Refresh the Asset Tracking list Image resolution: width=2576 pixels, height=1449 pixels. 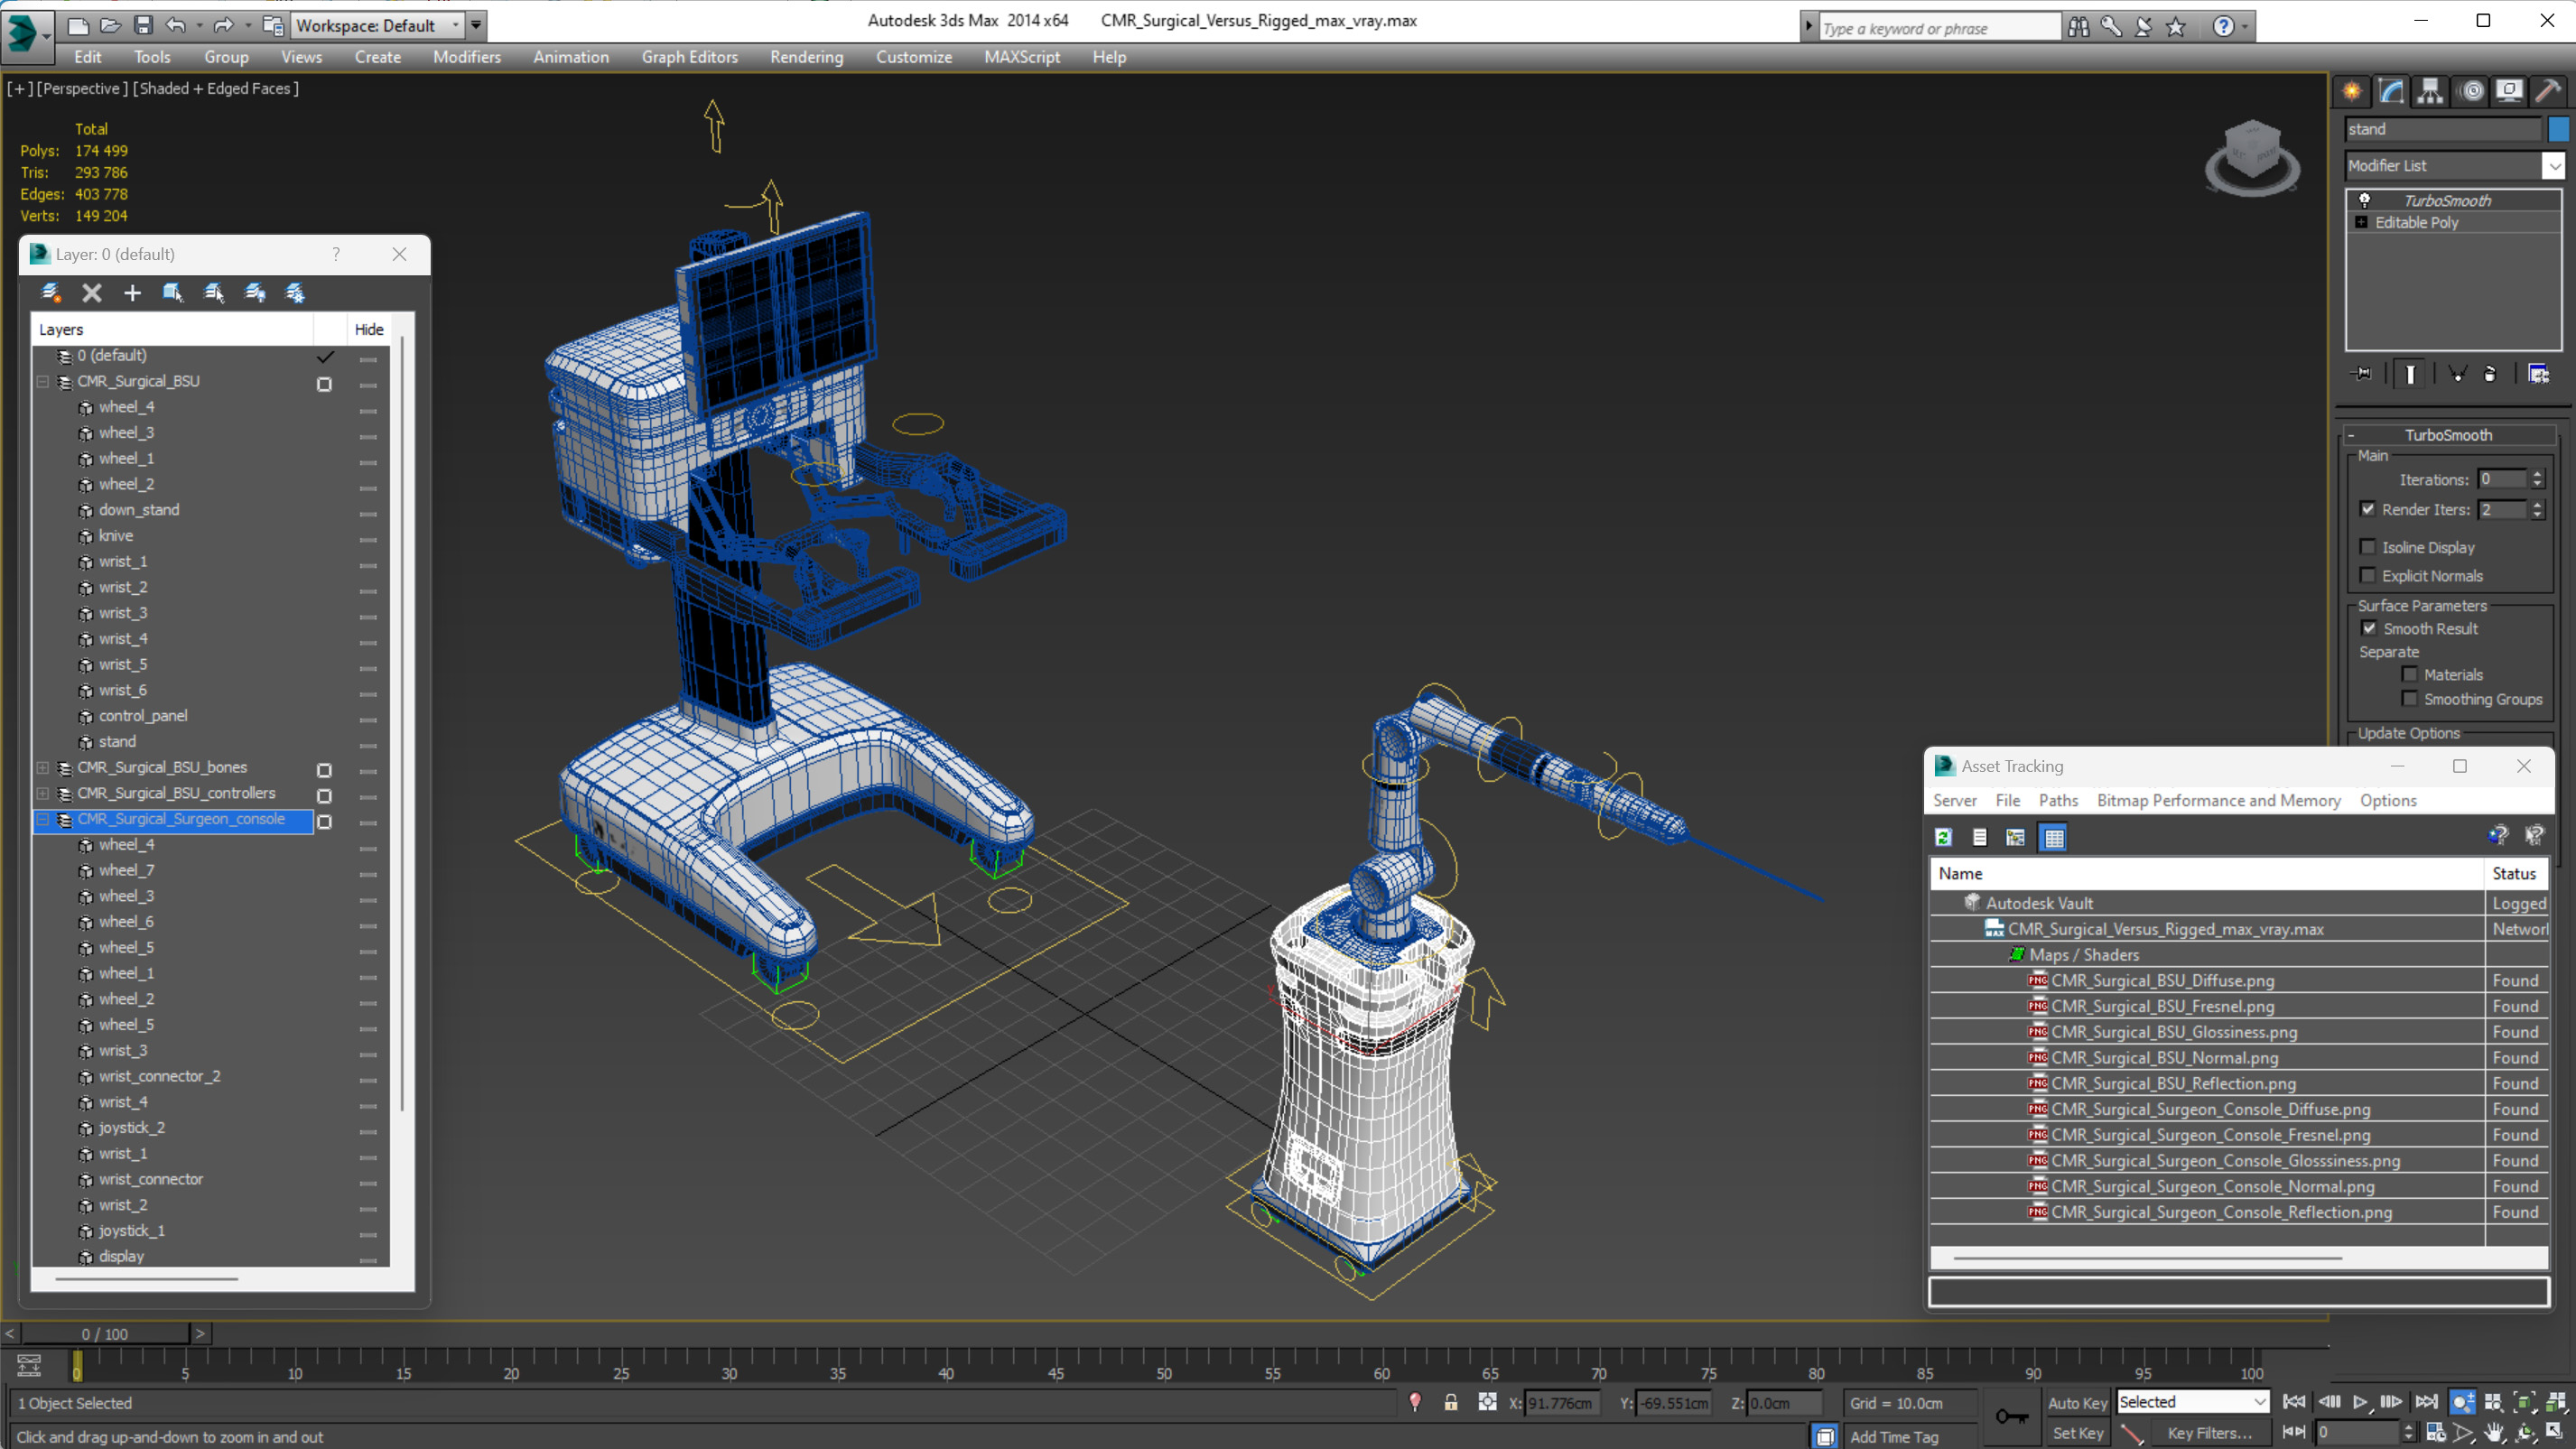(x=1943, y=837)
